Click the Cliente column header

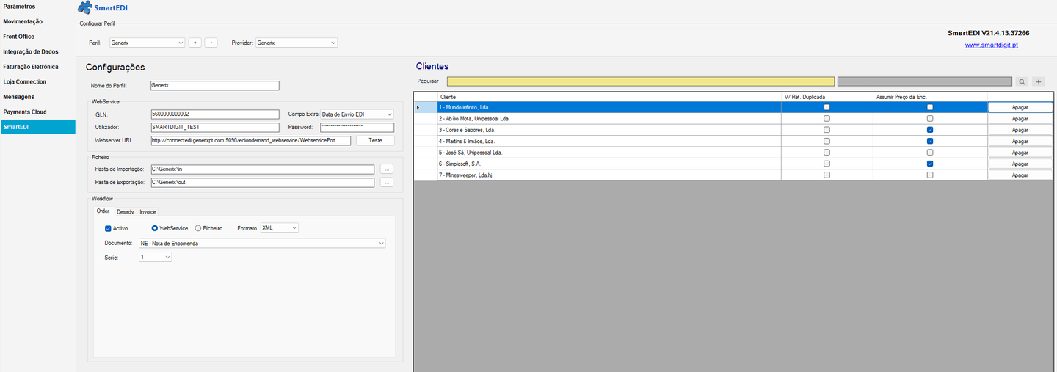click(609, 96)
